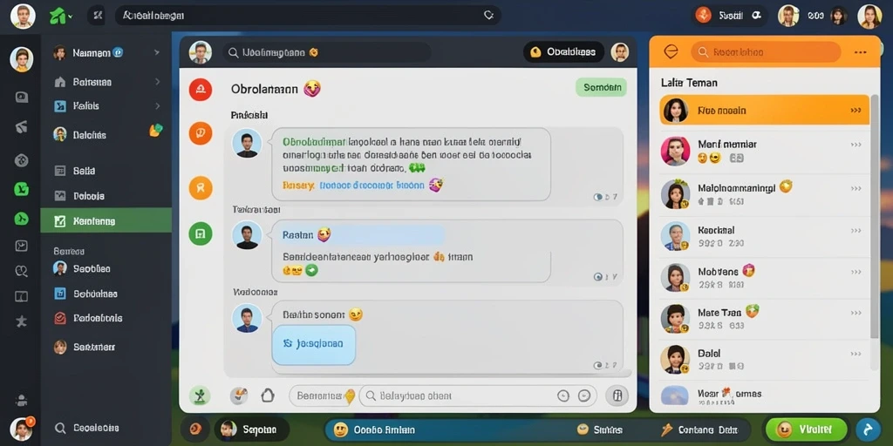The height and width of the screenshot is (446, 893).
Task: Click the Contang Ddit item in bottom bar
Action: click(699, 429)
